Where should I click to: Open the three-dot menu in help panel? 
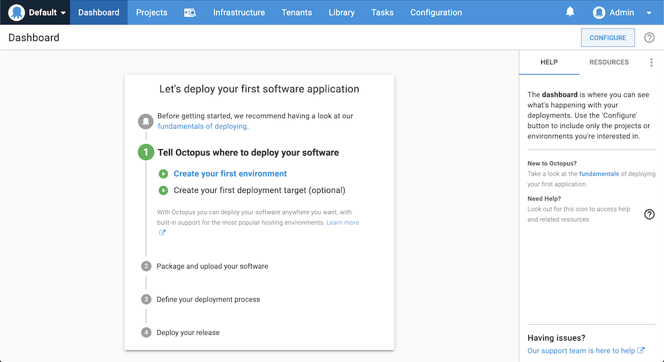pos(651,62)
